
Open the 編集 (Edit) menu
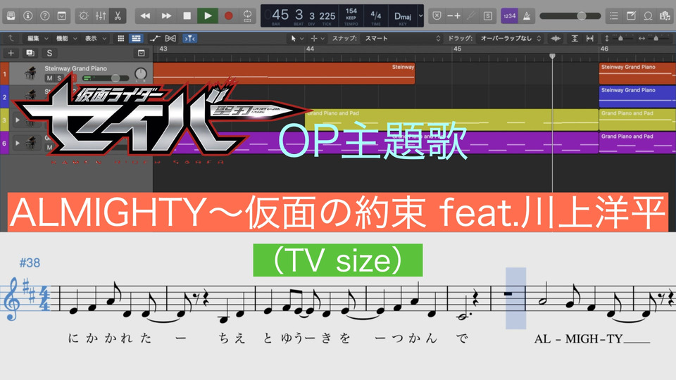pos(37,38)
